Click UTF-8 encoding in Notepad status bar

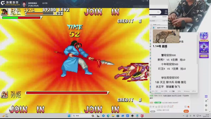[194, 91]
